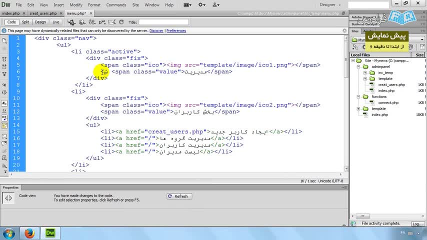Open the Check browser compatibility icon
This screenshot has height=240, width=427.
[x=102, y=22]
